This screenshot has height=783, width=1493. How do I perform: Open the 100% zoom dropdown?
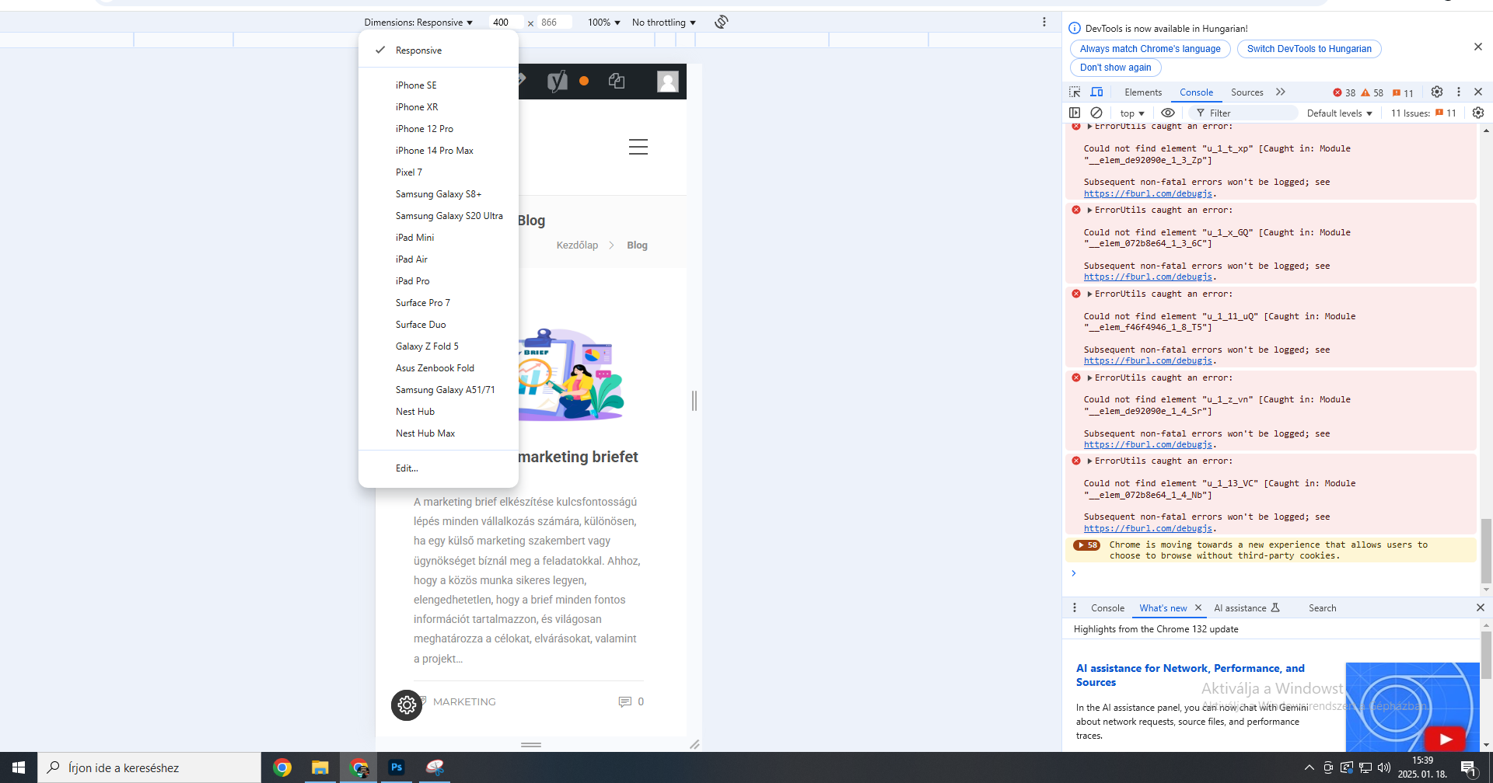click(x=604, y=23)
